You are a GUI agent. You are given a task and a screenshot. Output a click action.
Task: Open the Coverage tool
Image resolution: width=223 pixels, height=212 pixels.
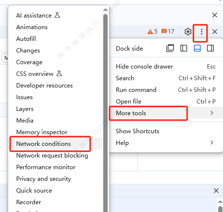pos(55,62)
